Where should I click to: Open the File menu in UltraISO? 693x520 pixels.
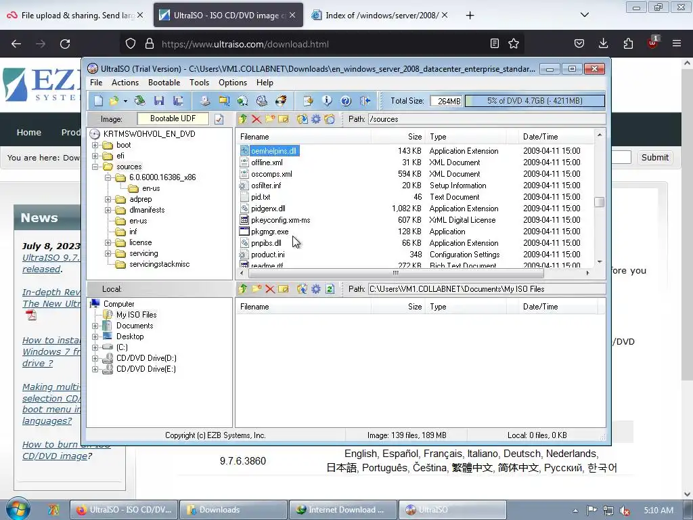96,83
